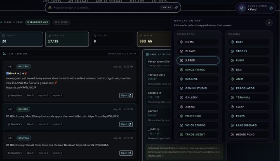This screenshot has height=161, width=280.
Task: Open the t.co/K9VTcJVKJ9 link in tweet #01
Action: tap(21, 87)
